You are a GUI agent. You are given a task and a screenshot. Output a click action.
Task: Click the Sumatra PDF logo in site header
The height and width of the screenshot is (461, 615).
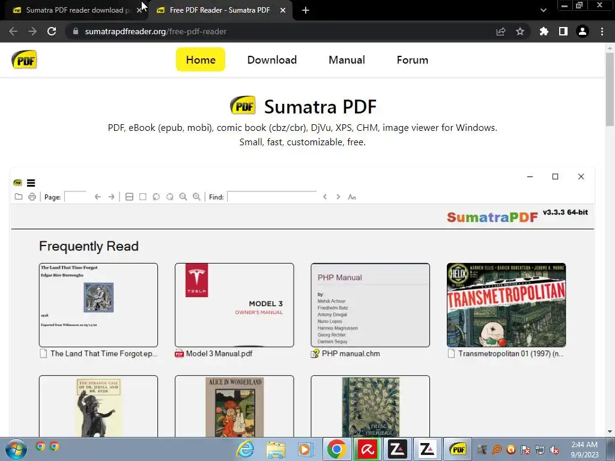24,59
